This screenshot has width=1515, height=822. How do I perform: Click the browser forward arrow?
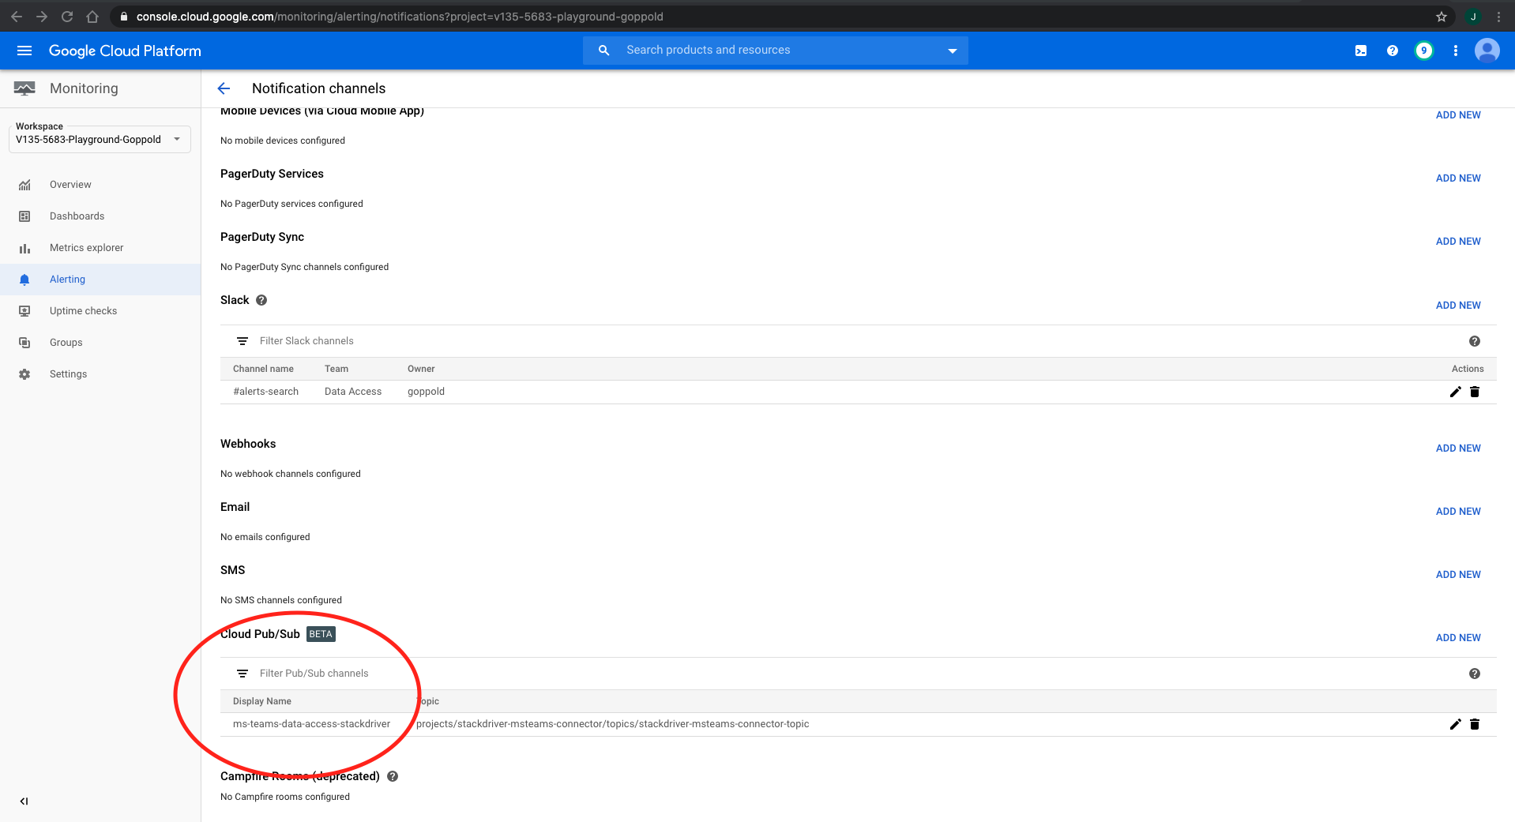[42, 17]
